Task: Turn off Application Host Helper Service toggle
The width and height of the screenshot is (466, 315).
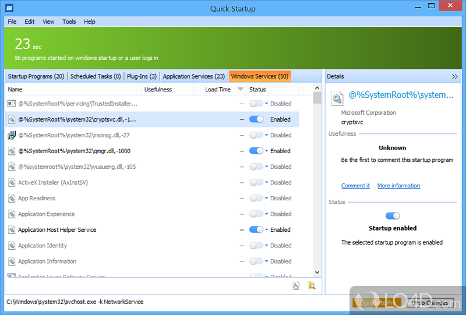Action: click(x=256, y=229)
